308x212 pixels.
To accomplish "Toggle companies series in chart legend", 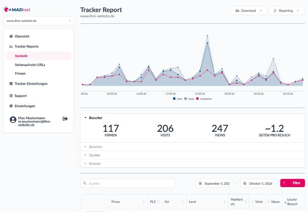I will coord(204,99).
